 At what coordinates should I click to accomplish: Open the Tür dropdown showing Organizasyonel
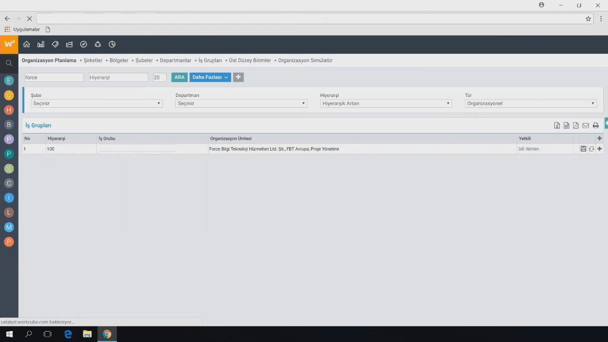530,104
